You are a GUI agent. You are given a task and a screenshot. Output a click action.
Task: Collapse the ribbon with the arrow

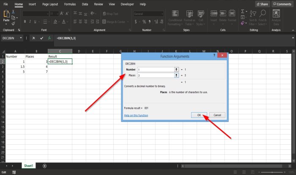293,30
